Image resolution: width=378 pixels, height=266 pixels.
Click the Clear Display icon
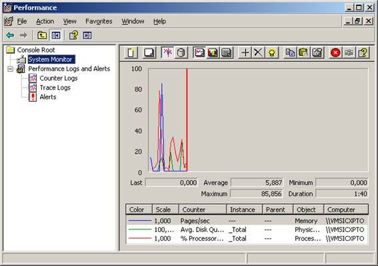point(149,53)
